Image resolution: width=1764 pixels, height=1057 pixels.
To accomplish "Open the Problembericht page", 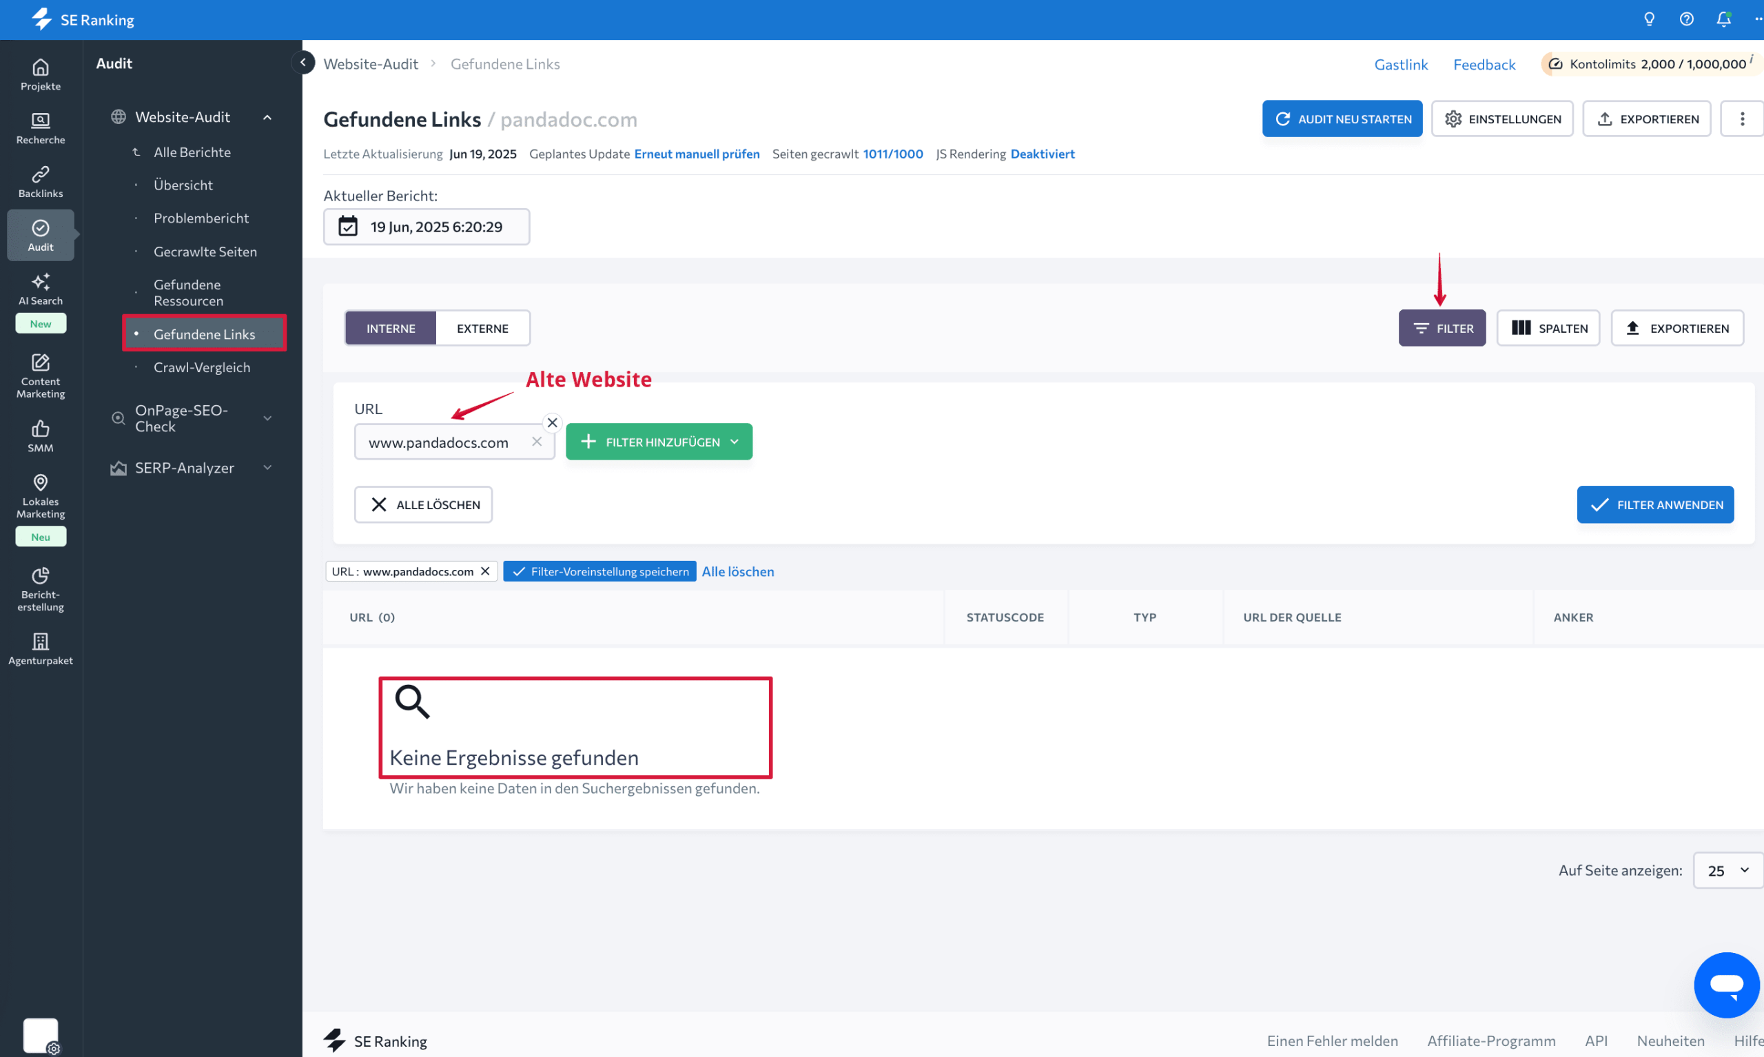I will 201,218.
